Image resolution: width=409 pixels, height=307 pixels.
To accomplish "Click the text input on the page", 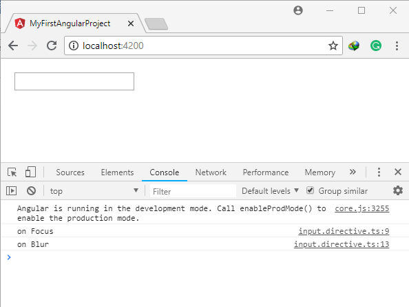I will (x=74, y=81).
